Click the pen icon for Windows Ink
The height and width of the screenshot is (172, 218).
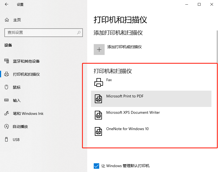(7, 113)
